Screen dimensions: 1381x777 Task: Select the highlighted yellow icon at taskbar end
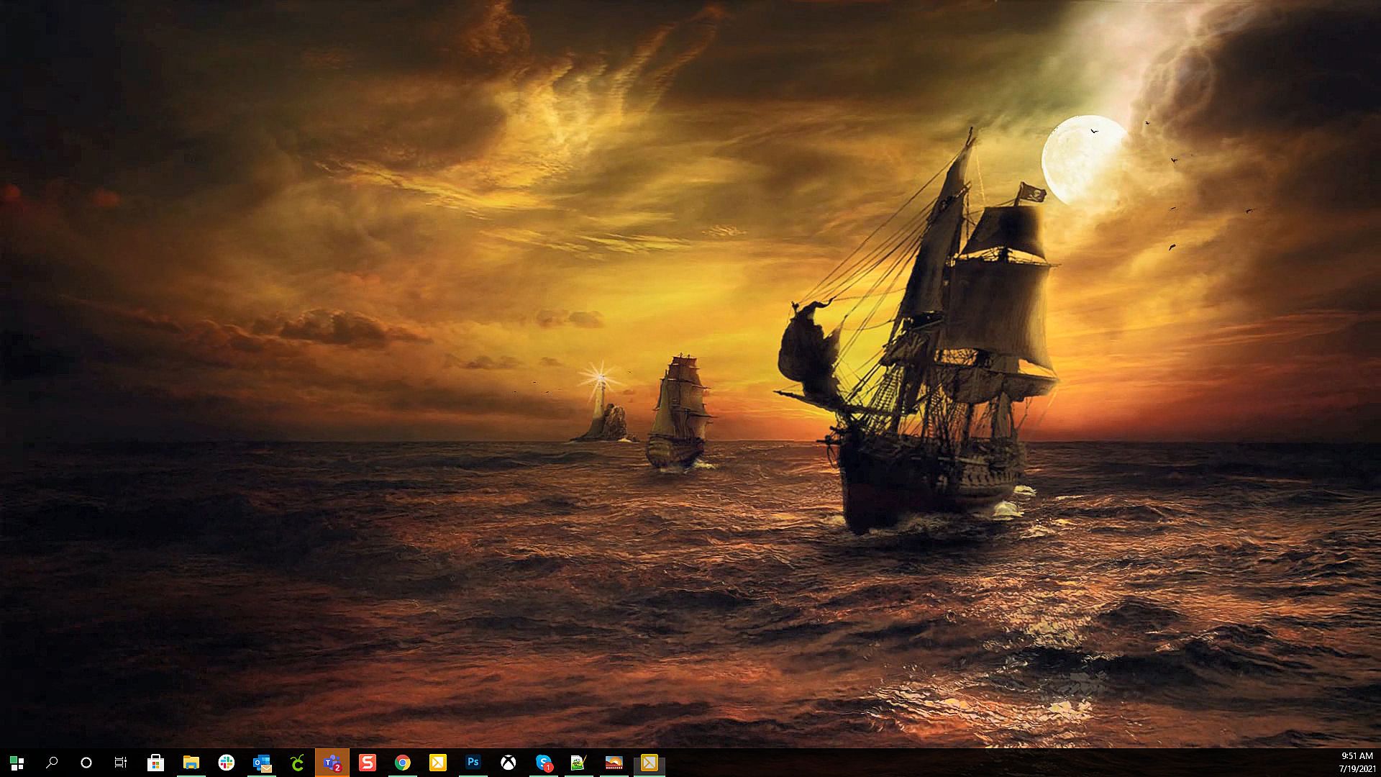(x=649, y=763)
